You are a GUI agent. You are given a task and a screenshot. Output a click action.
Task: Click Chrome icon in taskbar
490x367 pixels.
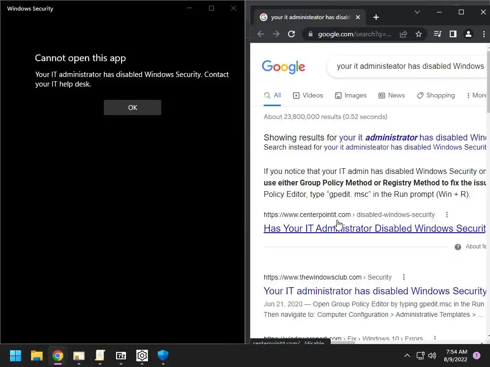click(58, 356)
